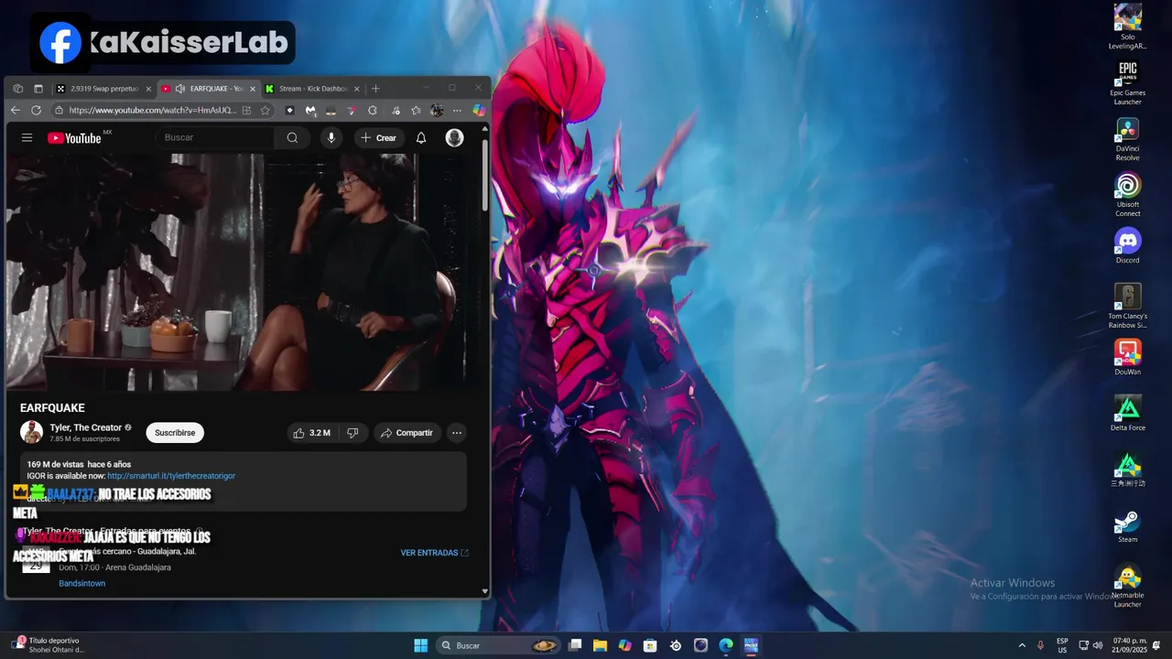1172x659 pixels.
Task: Open Edge workspaces icon
Action: pos(17,89)
